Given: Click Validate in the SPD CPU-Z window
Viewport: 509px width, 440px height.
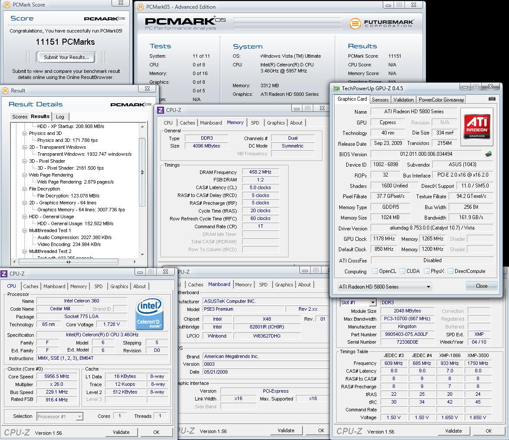Looking at the screenshot, I should click(x=453, y=431).
